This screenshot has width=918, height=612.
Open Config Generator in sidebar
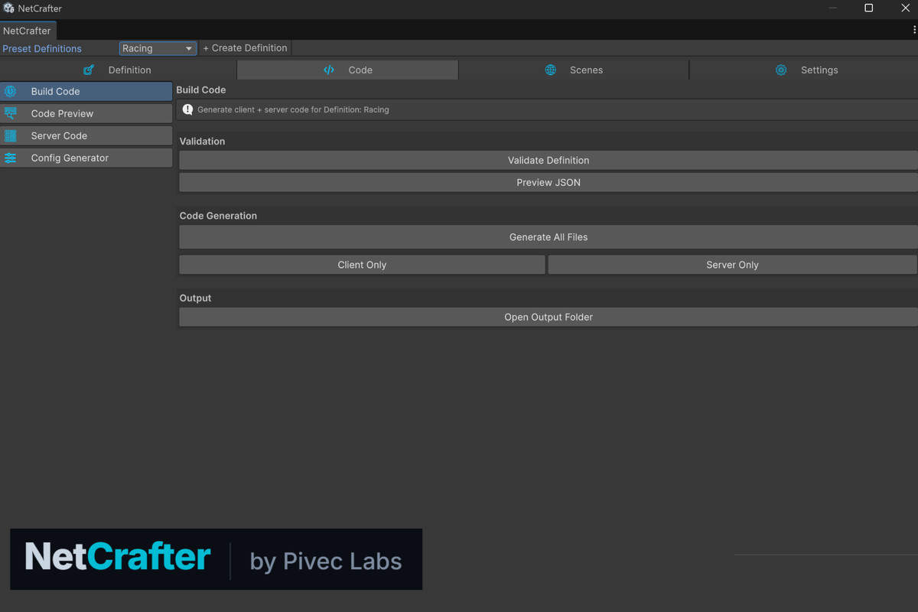coord(86,158)
